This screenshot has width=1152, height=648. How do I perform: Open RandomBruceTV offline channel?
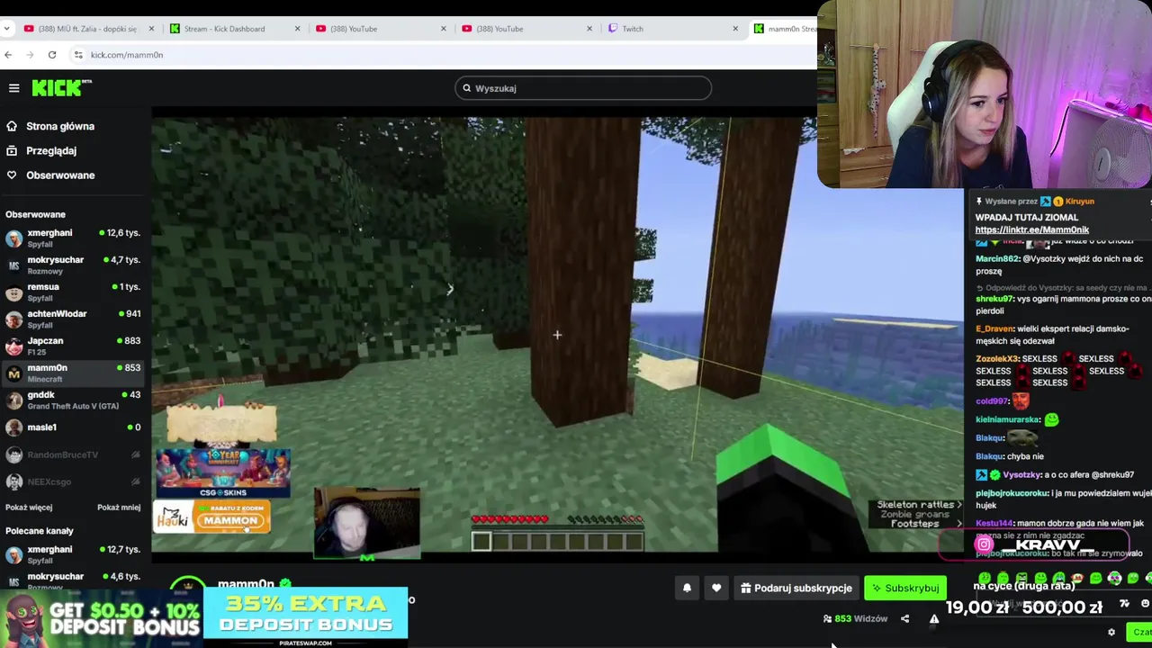point(74,454)
